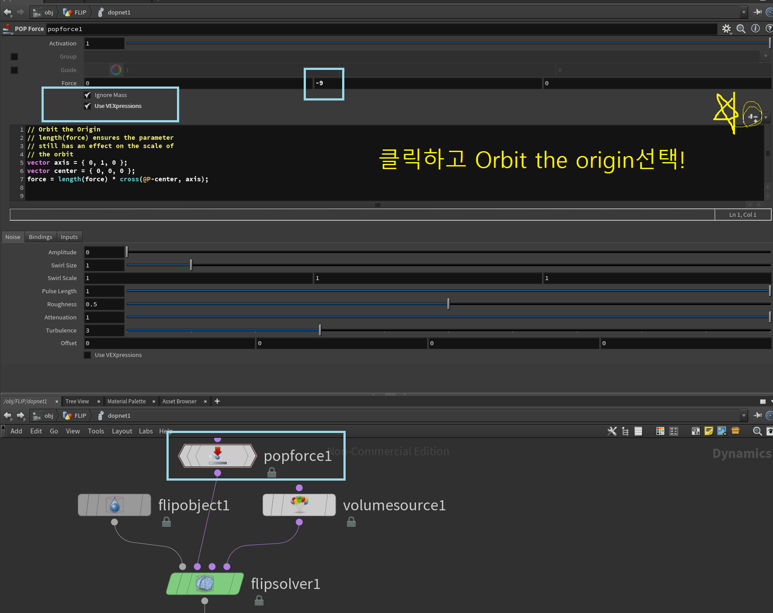Add a new pane tab with plus
This screenshot has width=773, height=613.
click(217, 401)
